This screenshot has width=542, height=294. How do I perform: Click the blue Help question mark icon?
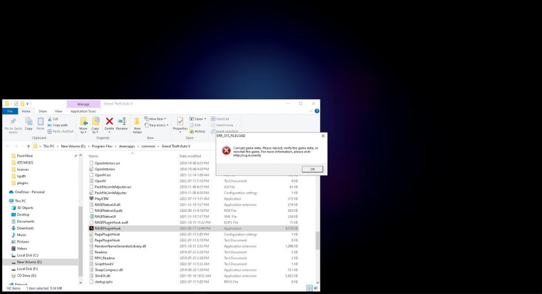(x=317, y=111)
